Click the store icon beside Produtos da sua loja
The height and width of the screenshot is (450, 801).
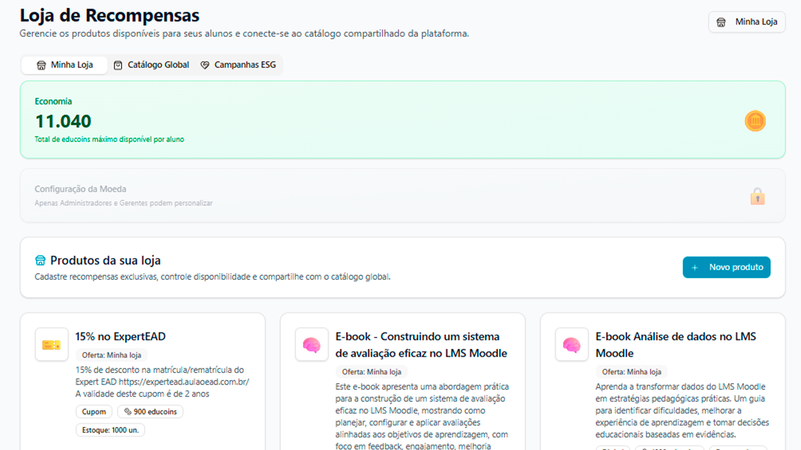click(41, 261)
